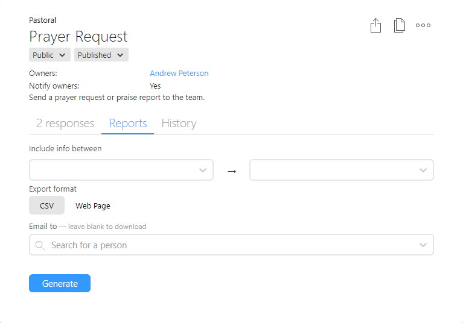This screenshot has width=463, height=323.
Task: Click the search magnifier icon
Action: point(40,245)
